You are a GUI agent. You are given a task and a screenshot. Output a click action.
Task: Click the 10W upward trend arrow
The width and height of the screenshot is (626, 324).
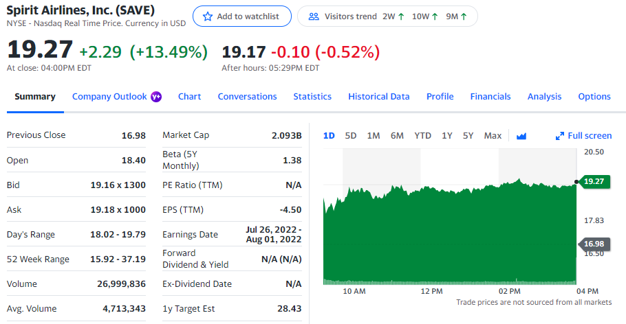(435, 16)
